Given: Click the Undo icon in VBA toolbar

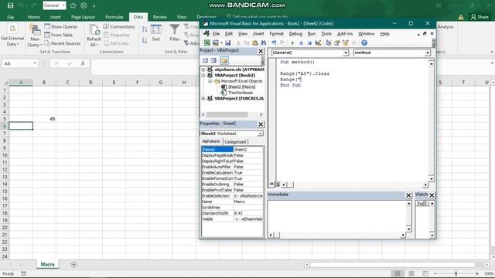Looking at the screenshot, I should [x=274, y=43].
